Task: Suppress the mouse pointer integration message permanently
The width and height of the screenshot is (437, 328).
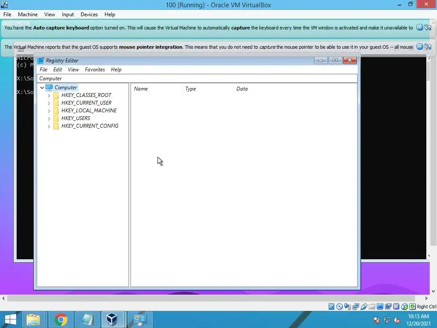Action: (x=428, y=47)
